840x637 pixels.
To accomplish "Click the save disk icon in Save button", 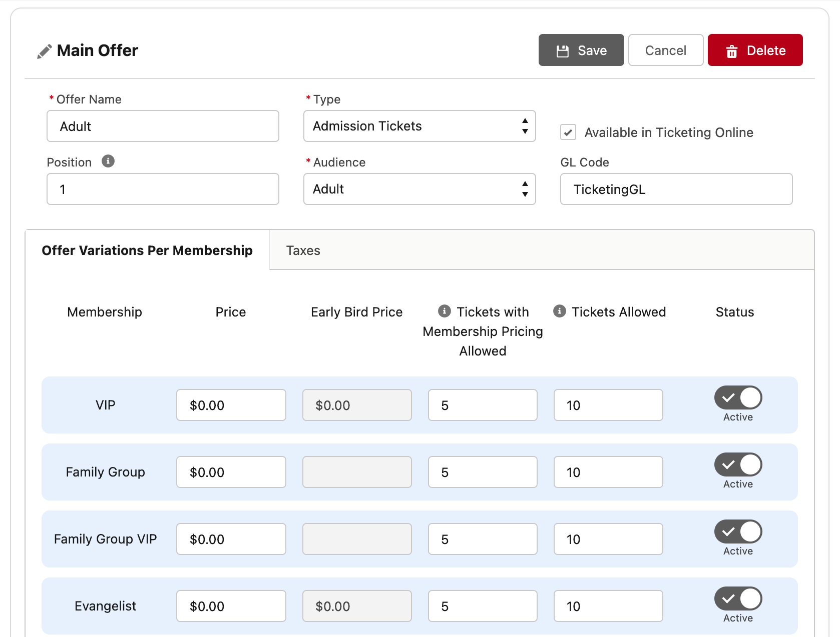I will click(562, 50).
